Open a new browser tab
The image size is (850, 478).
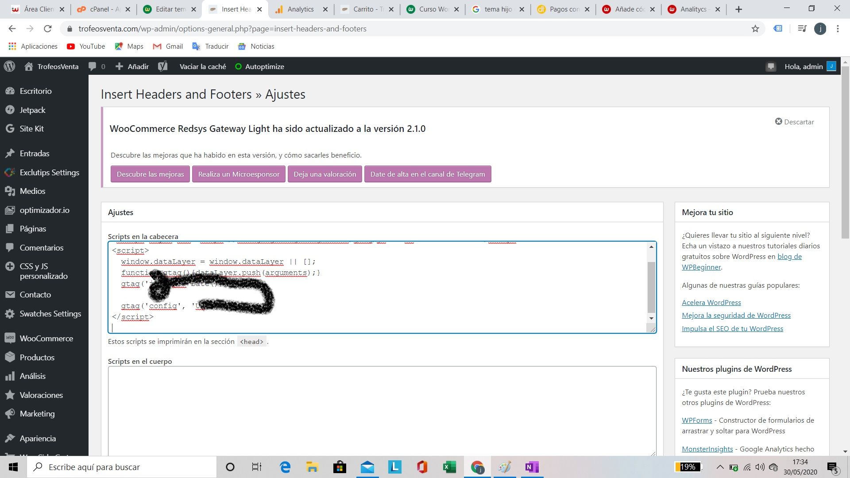(738, 9)
